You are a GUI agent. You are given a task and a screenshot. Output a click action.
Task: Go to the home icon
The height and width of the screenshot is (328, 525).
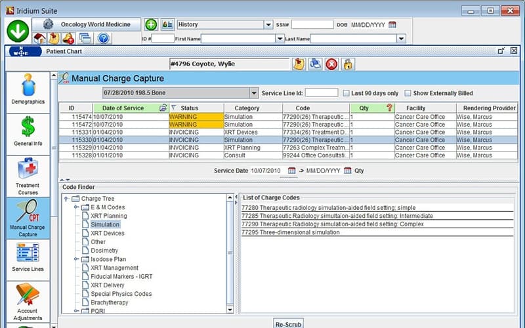tap(39, 39)
